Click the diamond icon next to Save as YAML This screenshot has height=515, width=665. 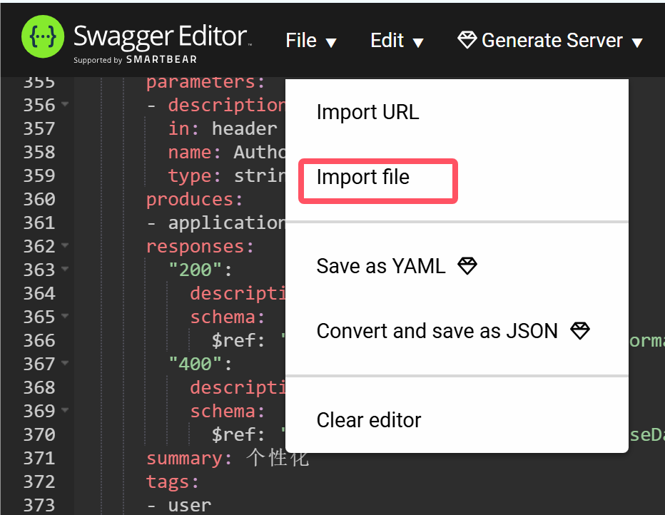click(467, 266)
